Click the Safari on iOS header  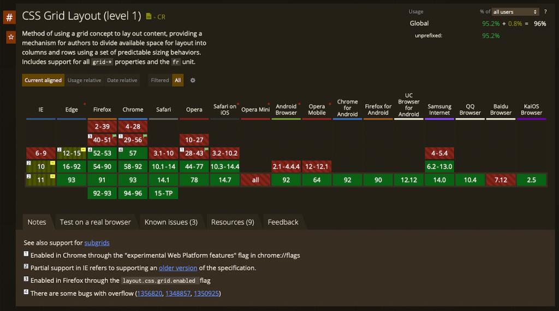coord(225,110)
